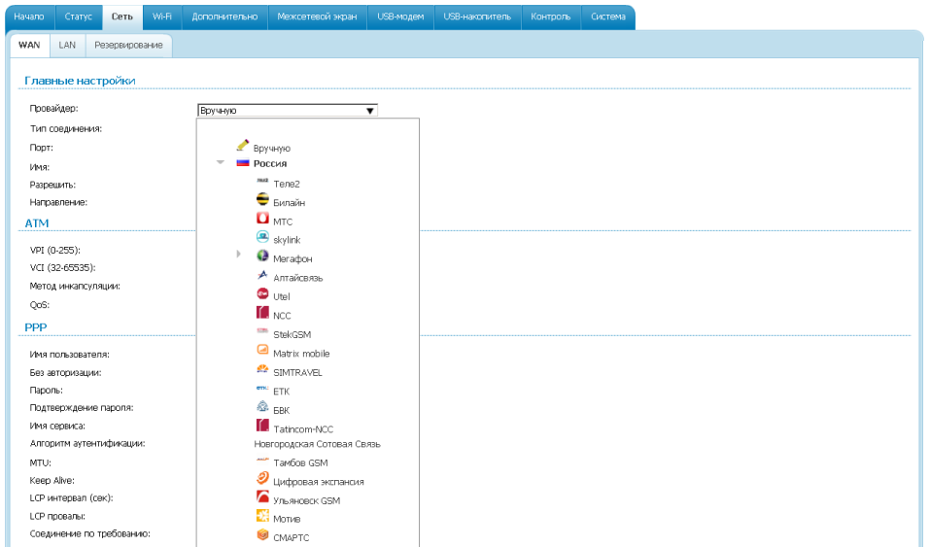
Task: Open the USB-модем tab
Action: 400,17
